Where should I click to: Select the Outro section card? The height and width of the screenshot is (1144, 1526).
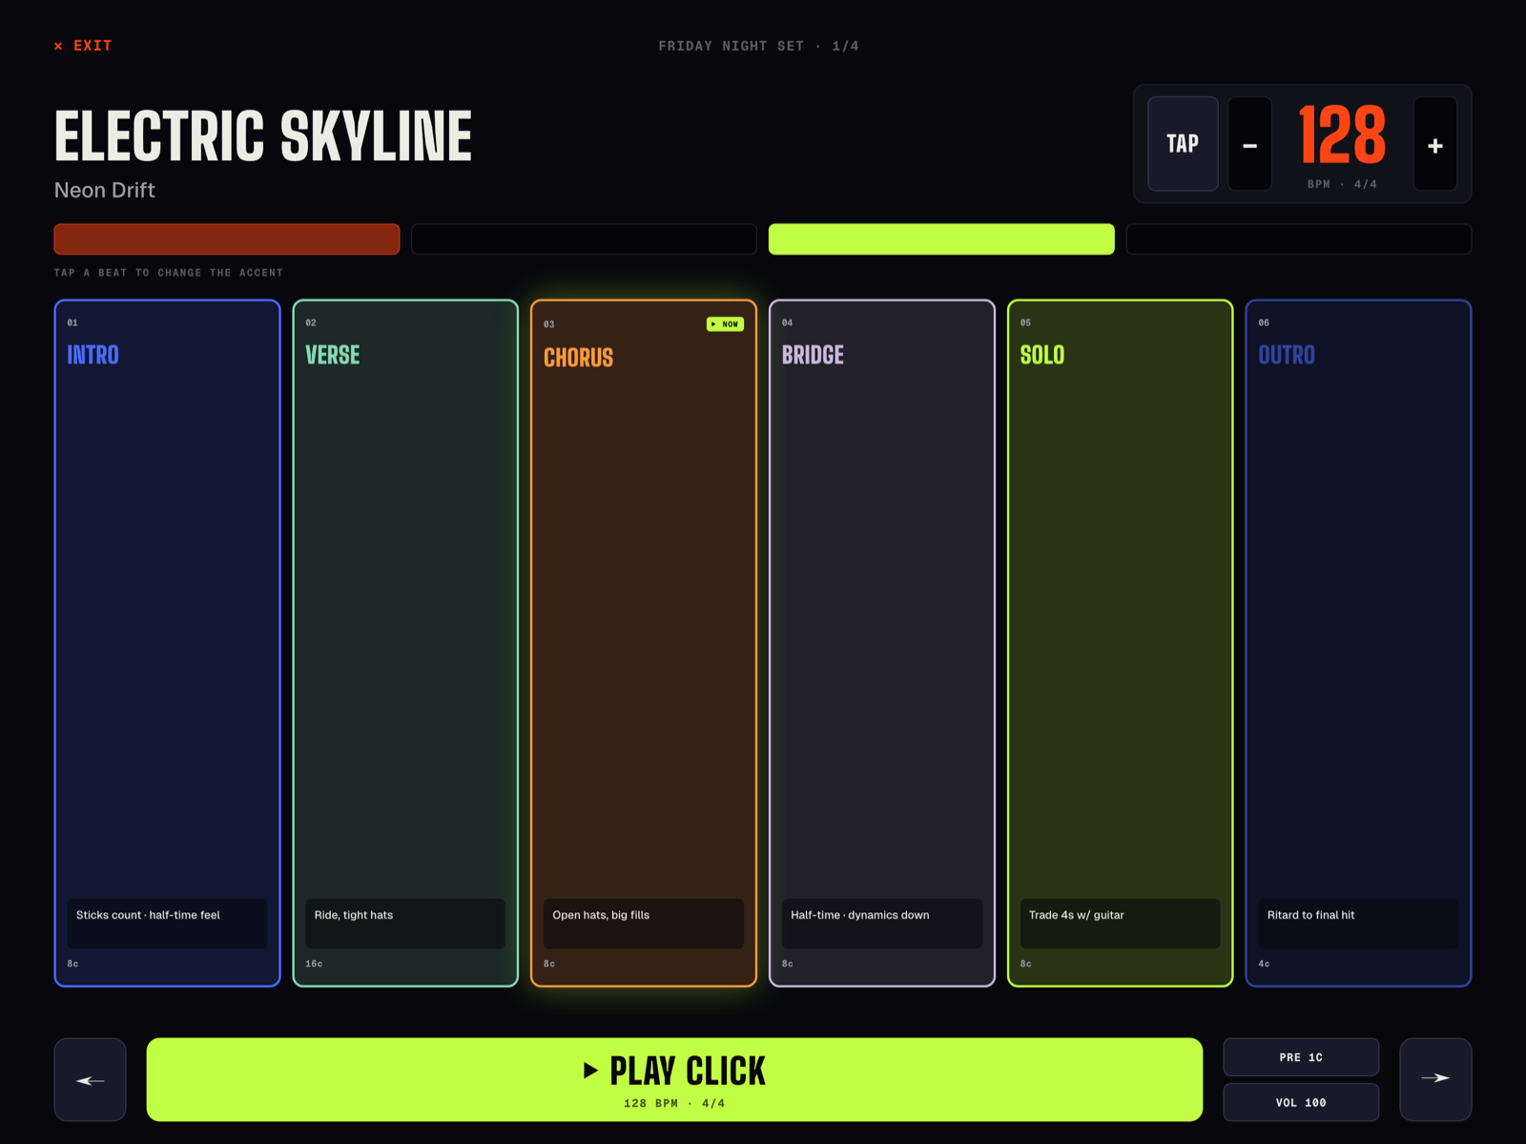(1358, 643)
